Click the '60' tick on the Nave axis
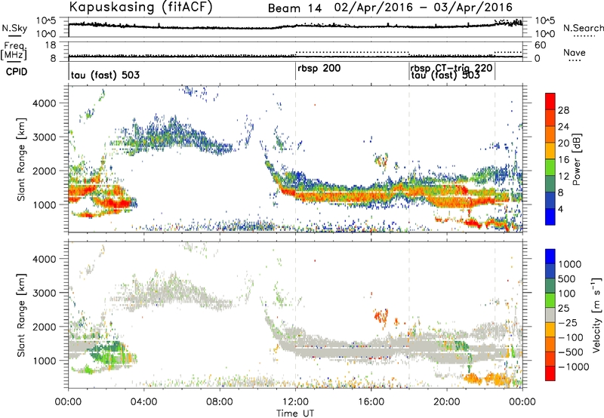Viewport: 604px width, 418px height. [541, 45]
